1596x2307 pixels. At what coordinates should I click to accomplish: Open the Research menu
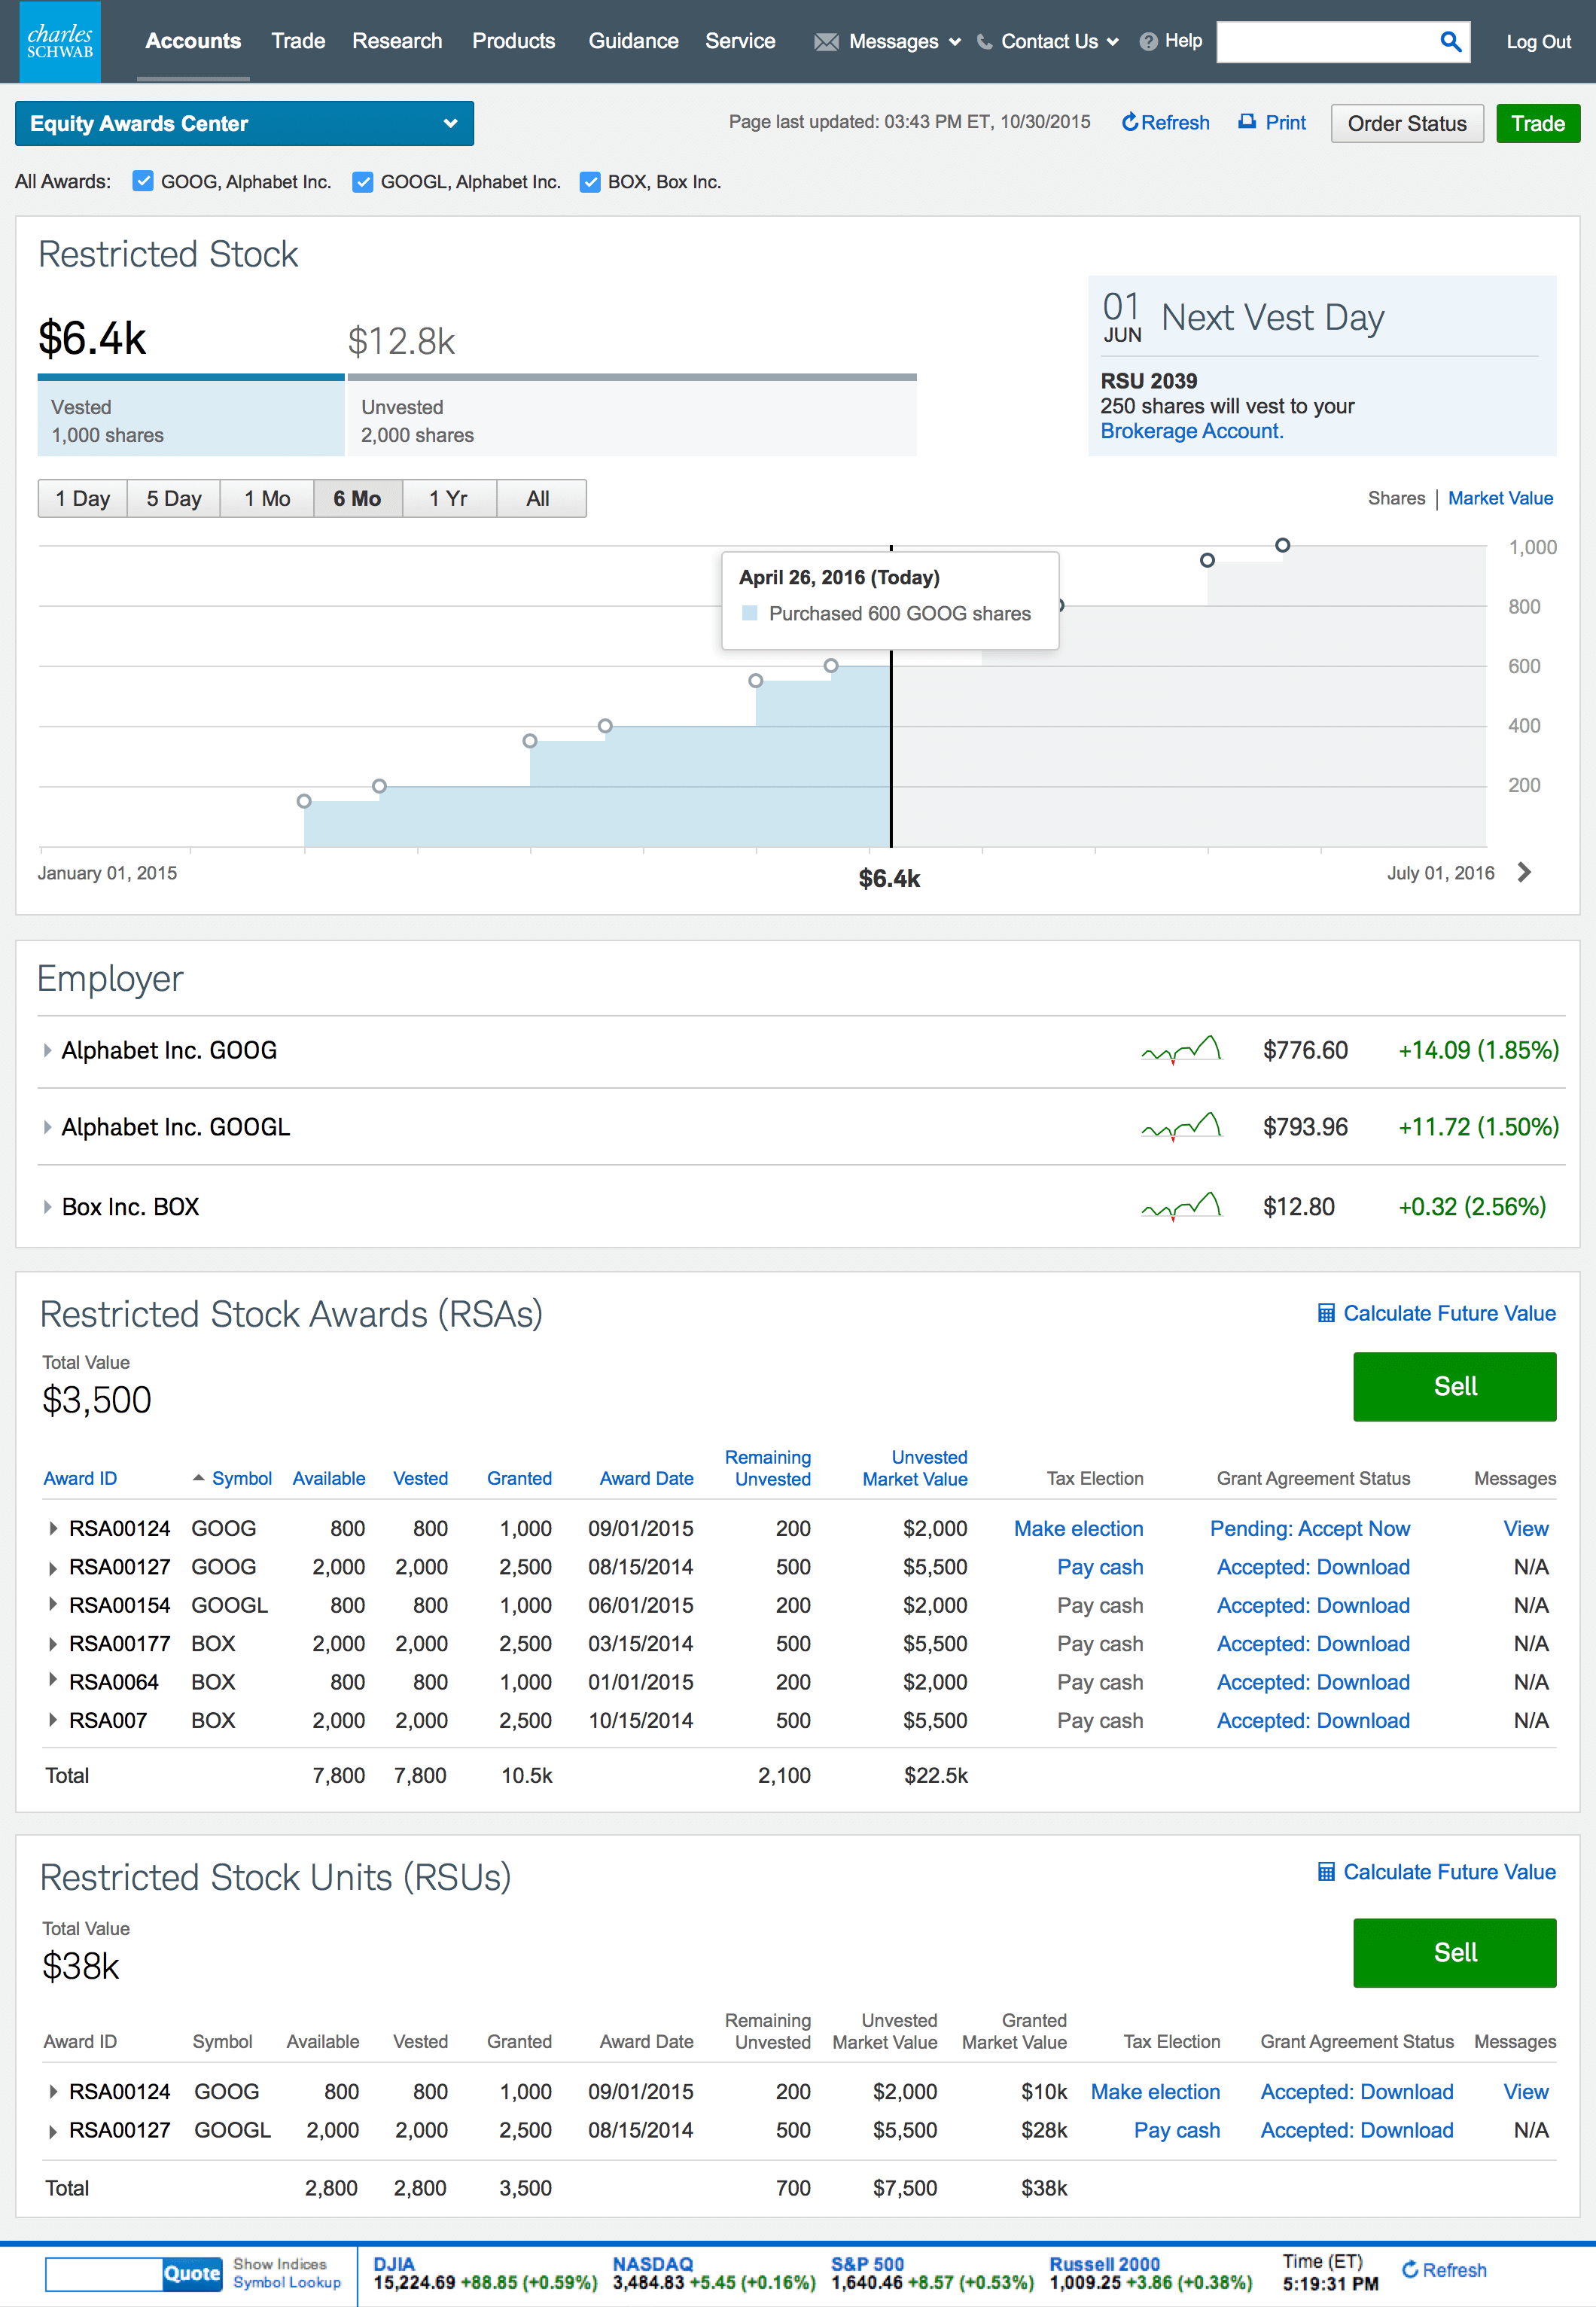[397, 41]
